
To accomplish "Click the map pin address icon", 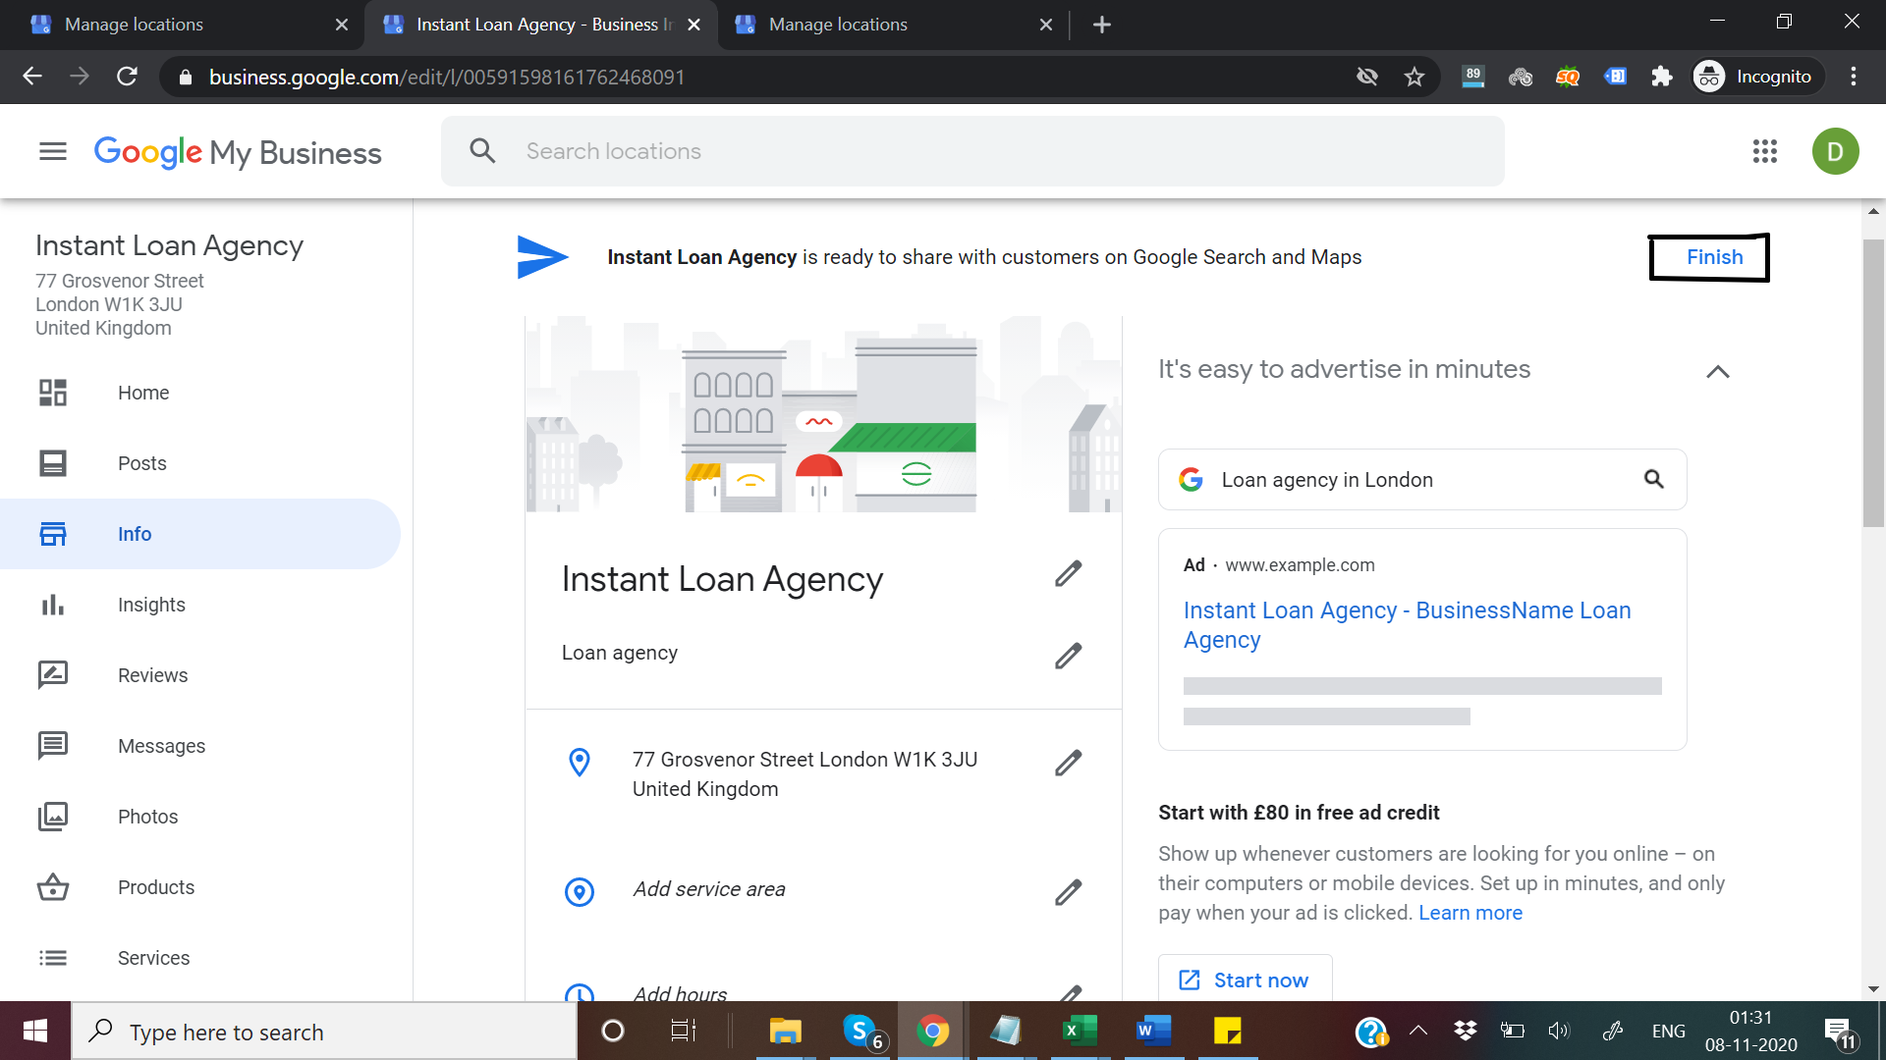I will 580,763.
